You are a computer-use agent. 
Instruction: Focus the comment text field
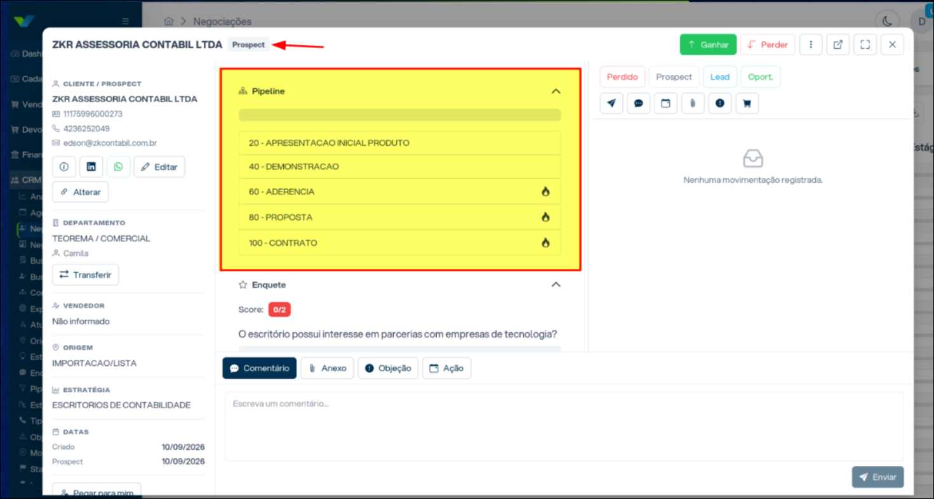click(564, 426)
